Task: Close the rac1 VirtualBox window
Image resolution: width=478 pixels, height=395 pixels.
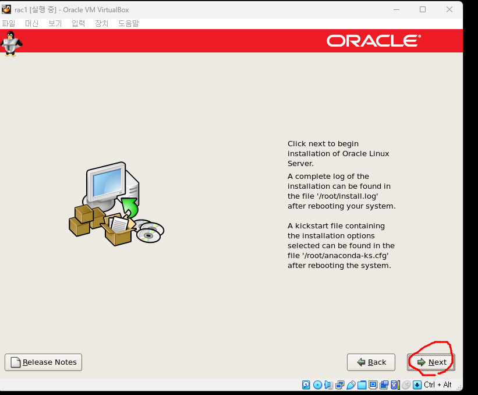Action: [x=449, y=9]
